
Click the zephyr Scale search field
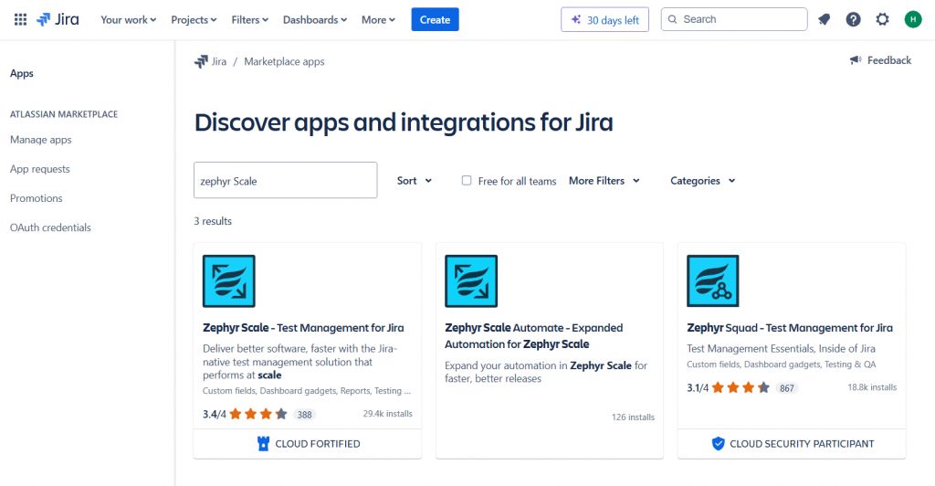285,180
